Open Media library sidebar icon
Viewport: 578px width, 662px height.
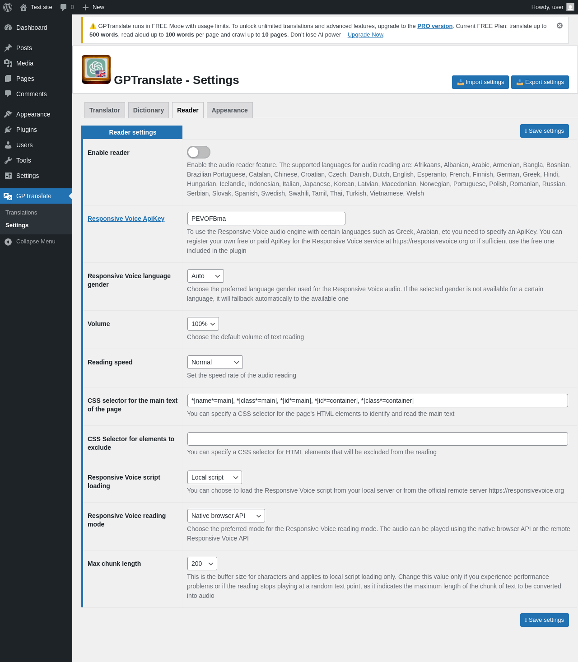(8, 63)
